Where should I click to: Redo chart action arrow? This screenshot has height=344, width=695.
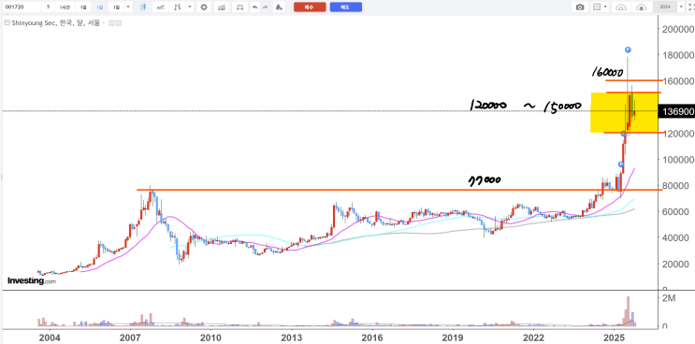click(265, 7)
